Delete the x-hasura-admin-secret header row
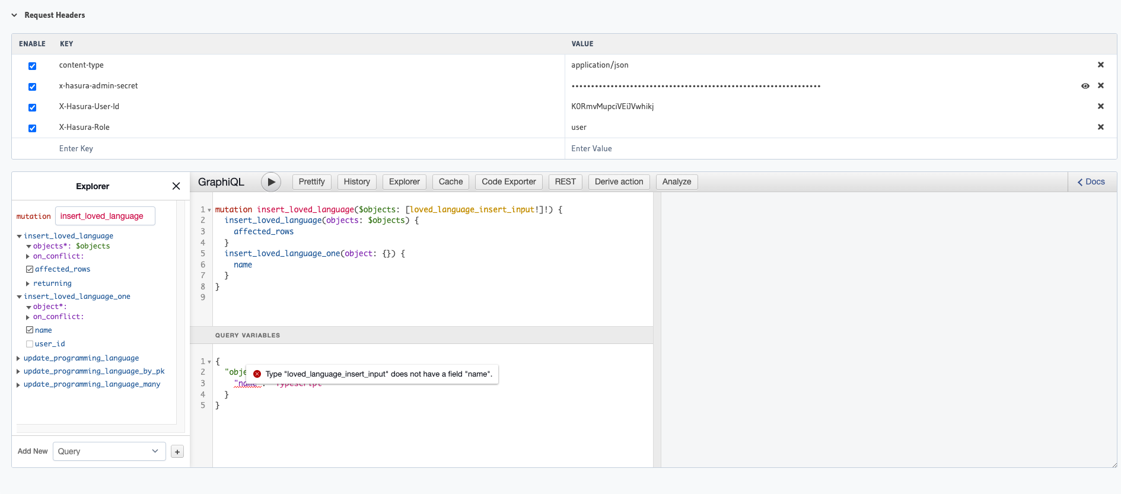 click(1100, 85)
